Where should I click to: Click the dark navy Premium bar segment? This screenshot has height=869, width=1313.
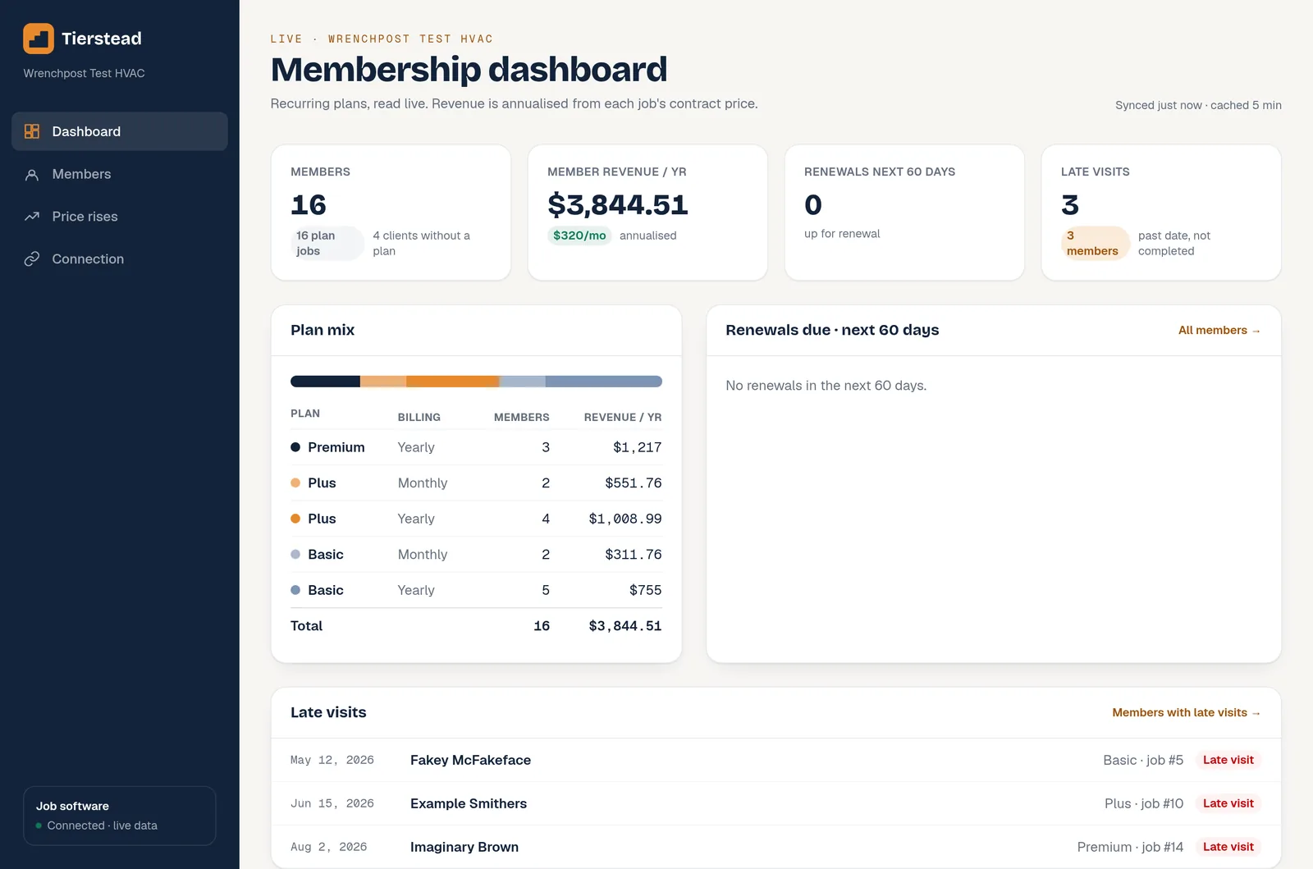(x=326, y=382)
